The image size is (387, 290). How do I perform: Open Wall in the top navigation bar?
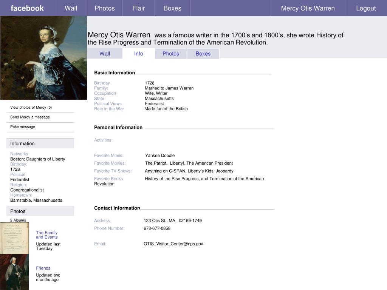point(71,8)
